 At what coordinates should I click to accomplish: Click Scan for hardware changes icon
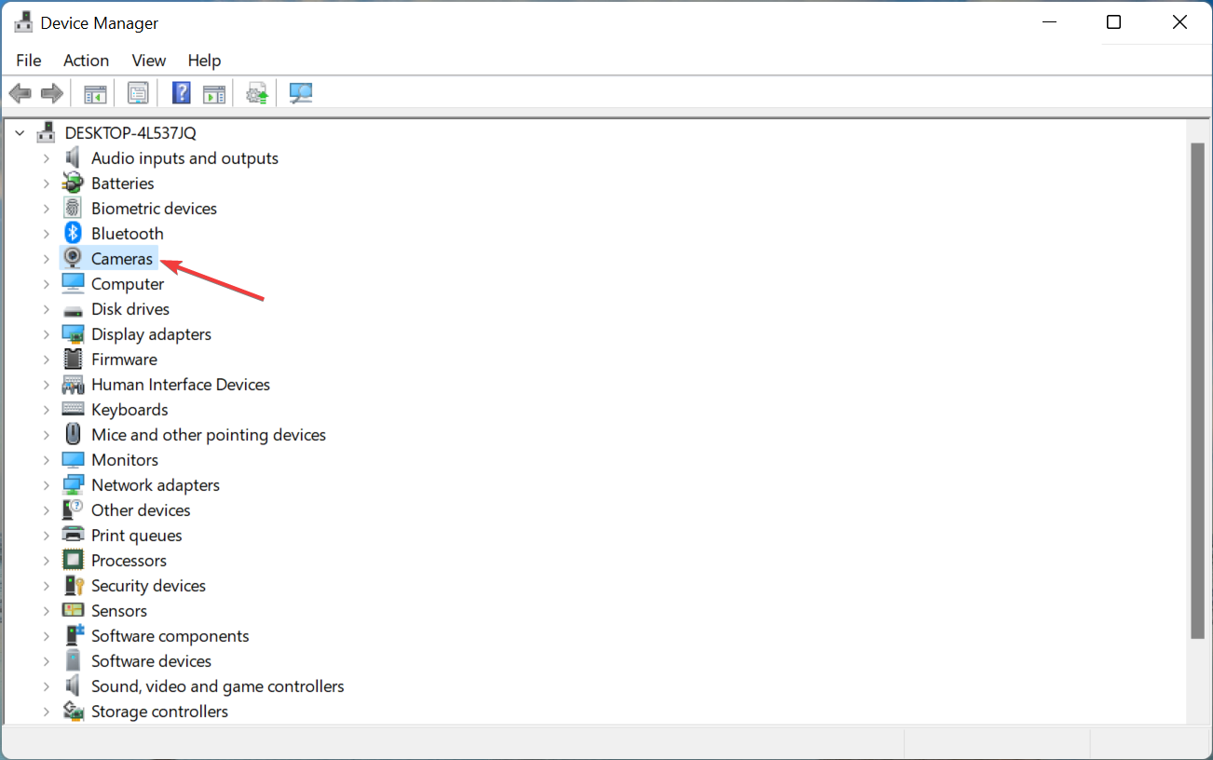pos(301,93)
